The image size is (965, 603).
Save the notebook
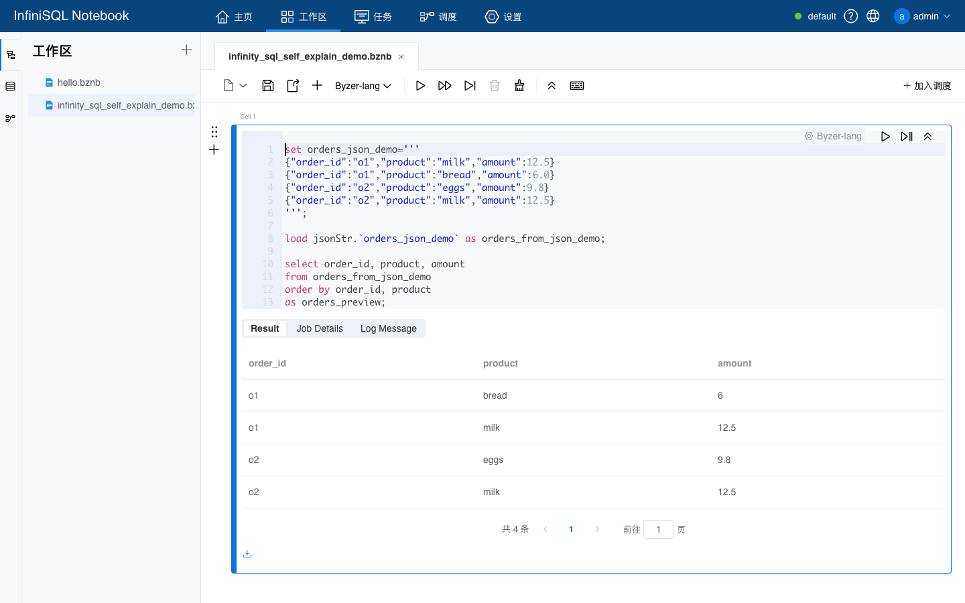click(x=268, y=85)
